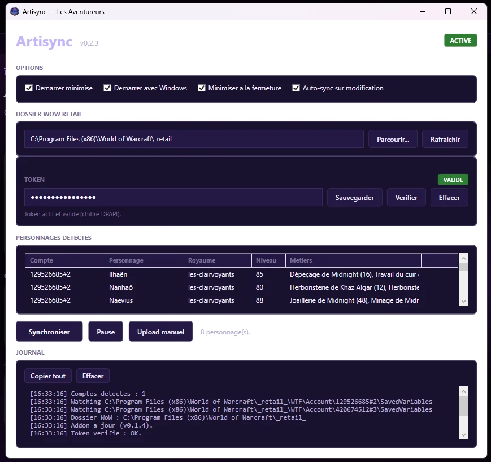
Task: Click log line watching account 420674512#3
Action: coord(231,409)
